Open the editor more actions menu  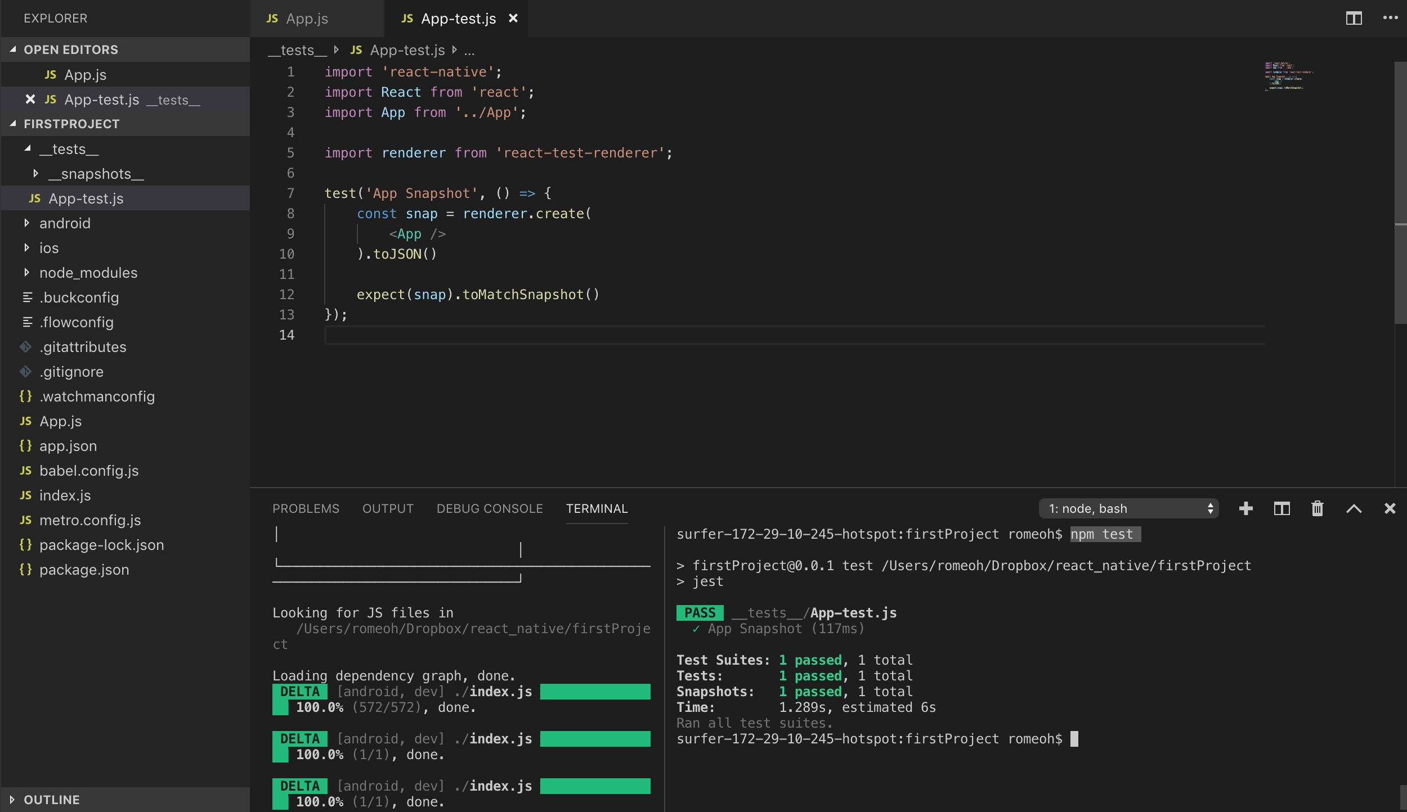1390,19
